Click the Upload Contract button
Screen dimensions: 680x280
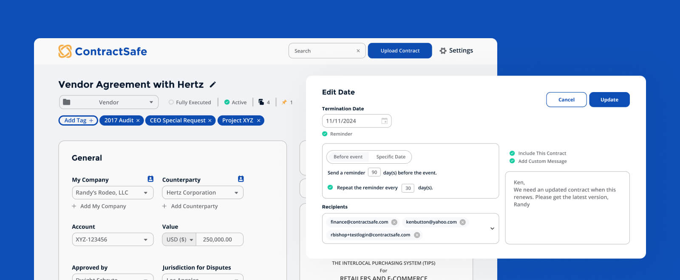400,50
